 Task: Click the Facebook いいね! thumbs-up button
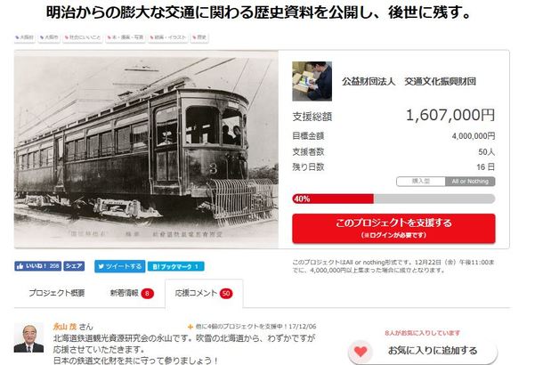click(37, 266)
